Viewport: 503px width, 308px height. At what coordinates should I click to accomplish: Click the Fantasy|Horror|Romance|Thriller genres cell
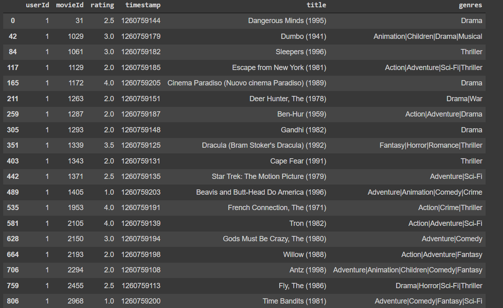[x=431, y=145]
